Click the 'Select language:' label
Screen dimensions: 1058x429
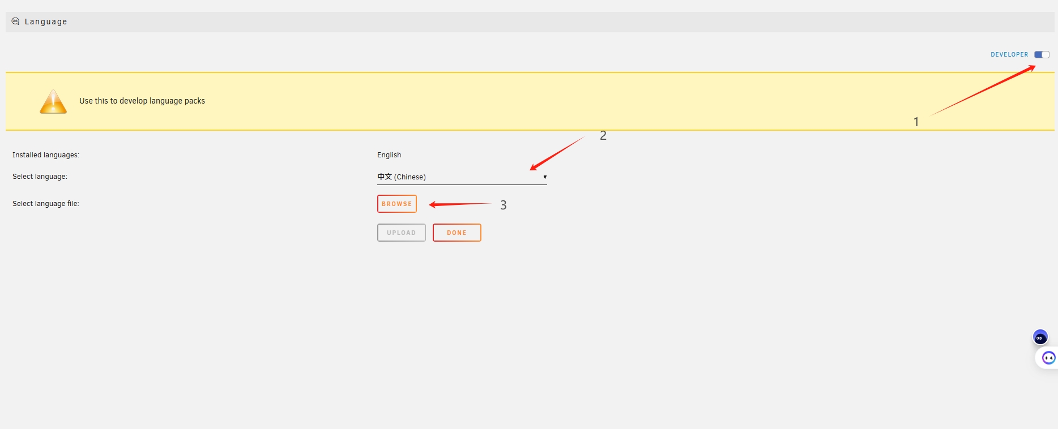coord(40,177)
